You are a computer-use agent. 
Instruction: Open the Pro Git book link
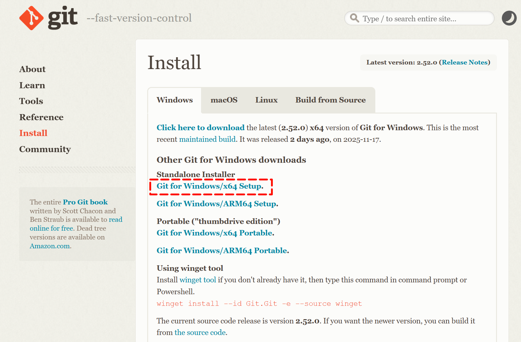pyautogui.click(x=85, y=202)
